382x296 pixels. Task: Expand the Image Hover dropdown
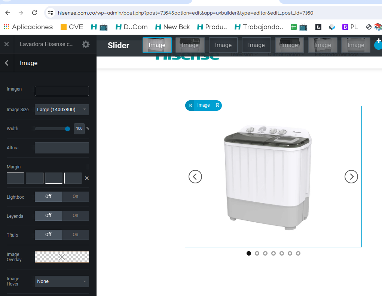point(62,281)
